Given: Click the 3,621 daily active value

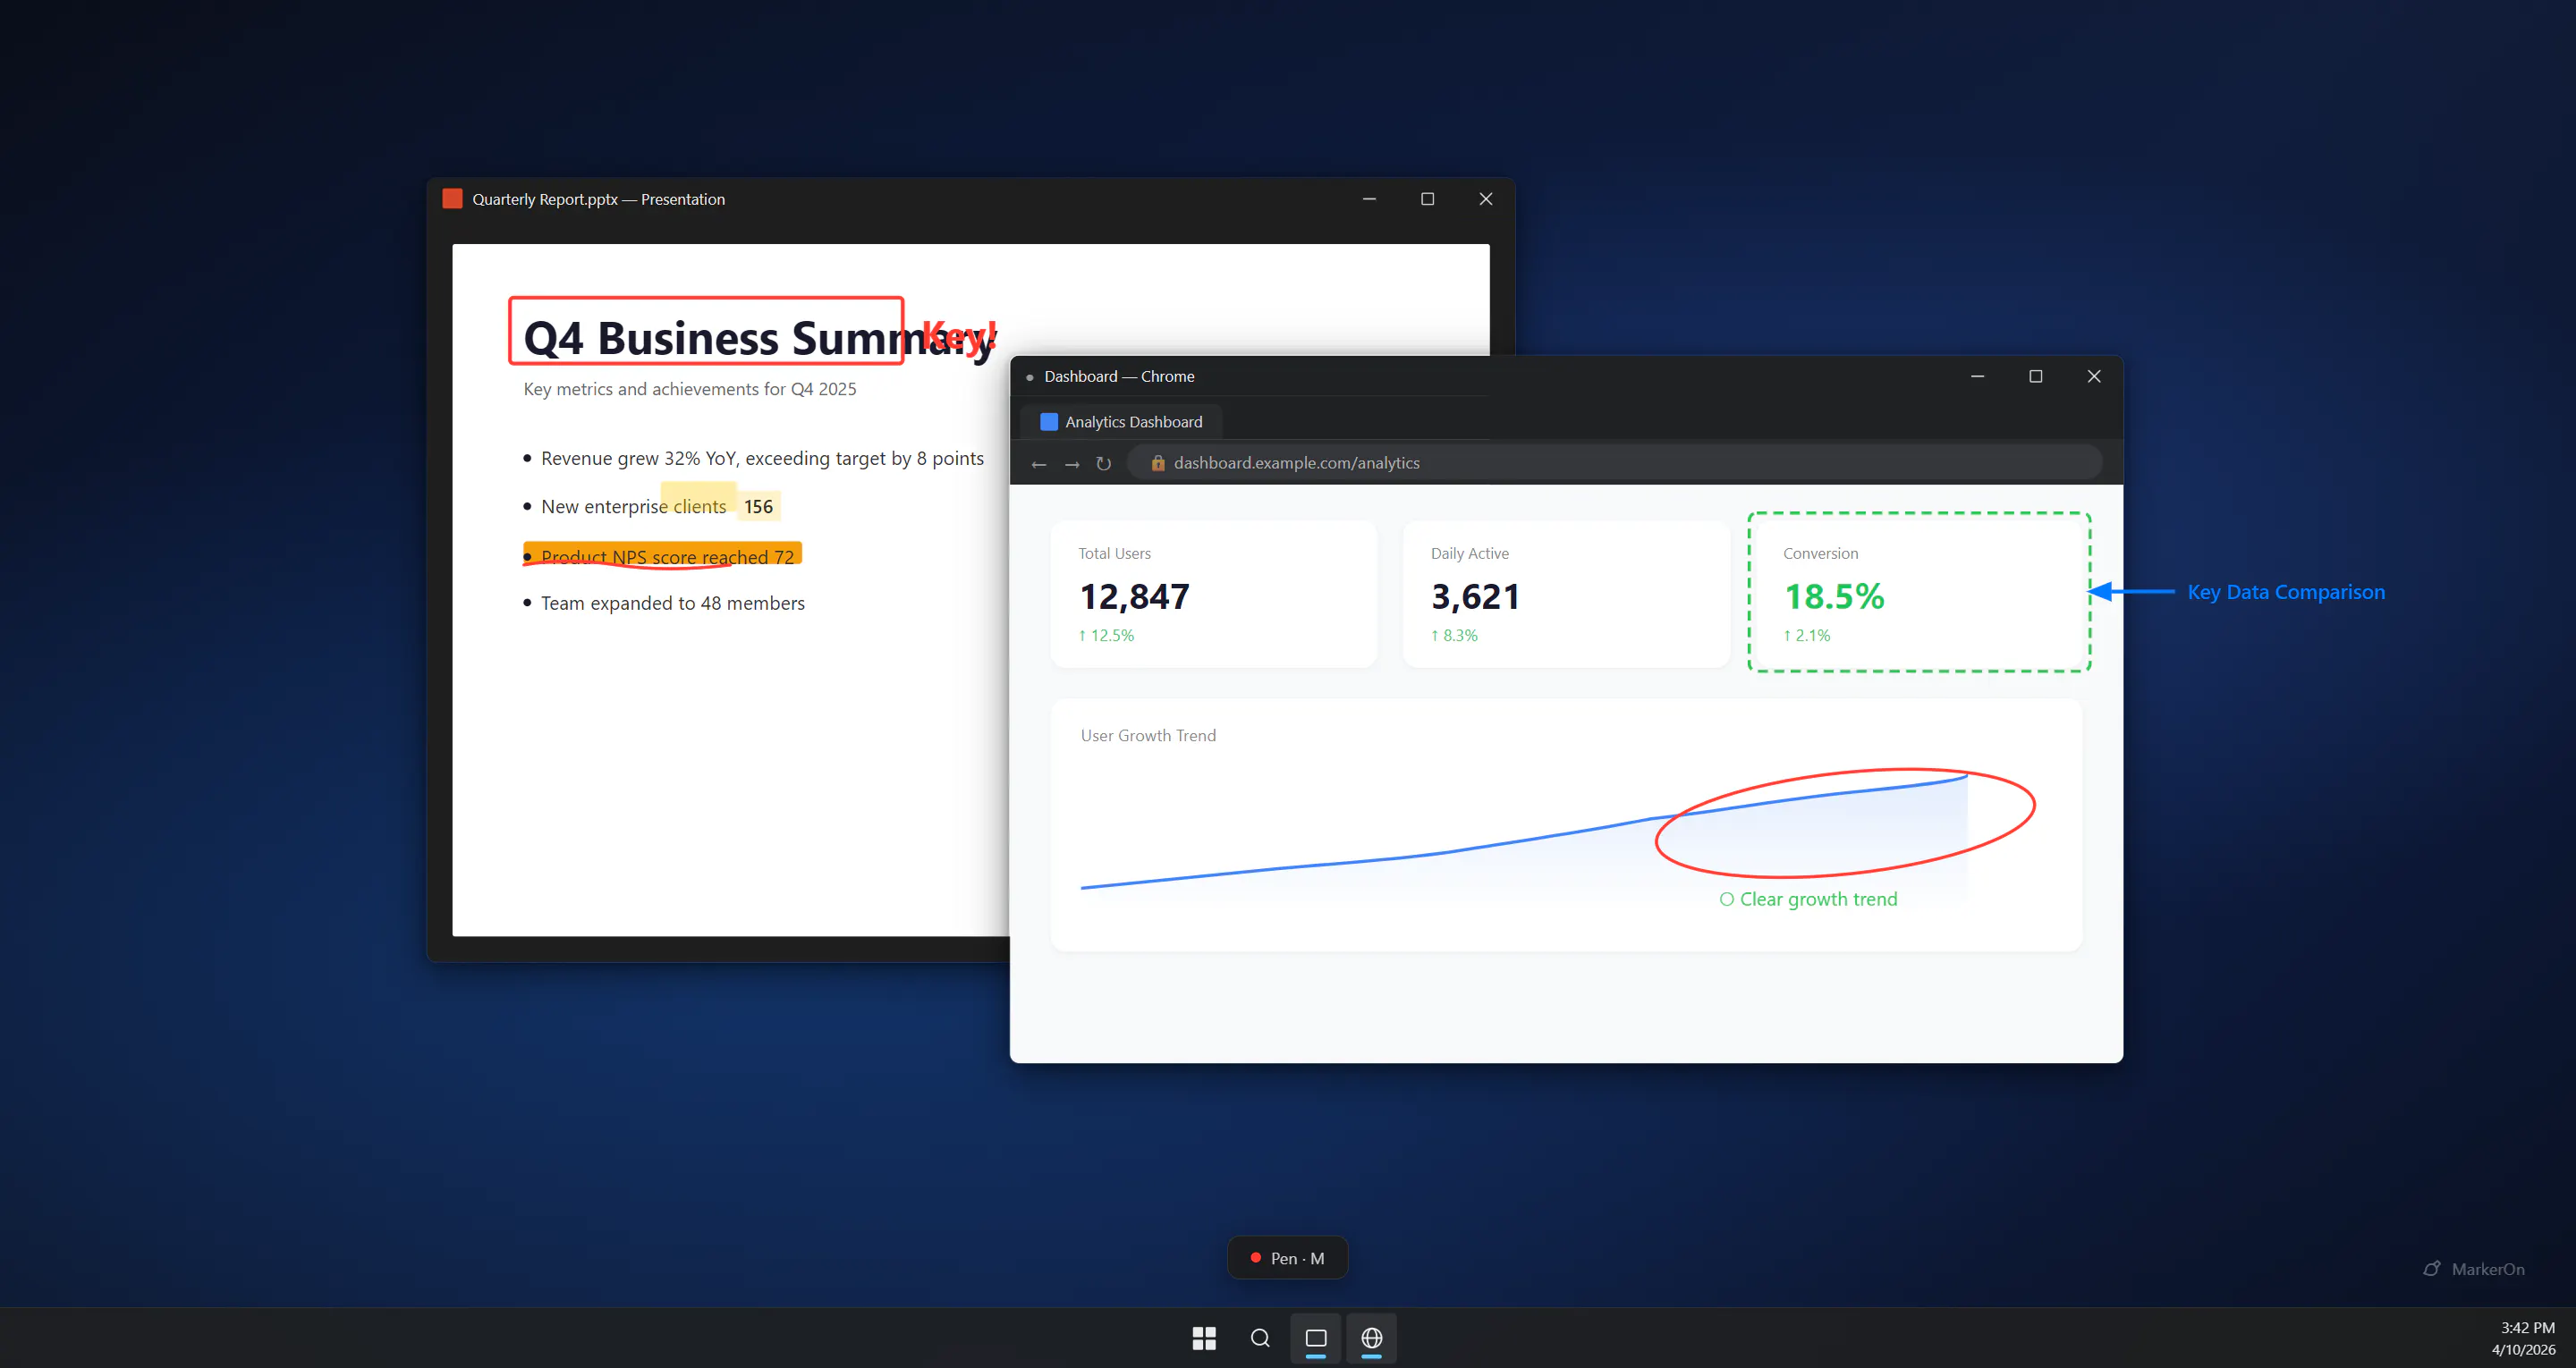Looking at the screenshot, I should (x=1475, y=597).
